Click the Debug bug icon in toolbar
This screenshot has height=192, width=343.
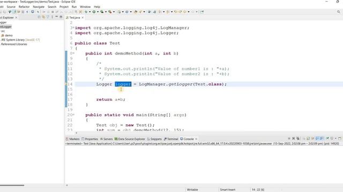coord(86,12)
